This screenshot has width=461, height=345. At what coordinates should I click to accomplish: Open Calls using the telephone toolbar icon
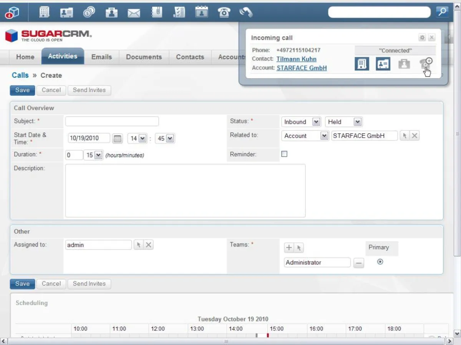224,12
